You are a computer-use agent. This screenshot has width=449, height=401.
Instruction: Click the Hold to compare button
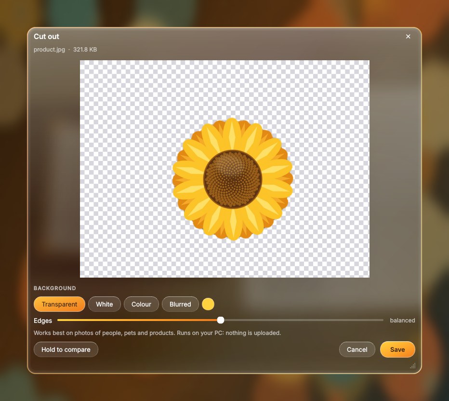click(66, 349)
